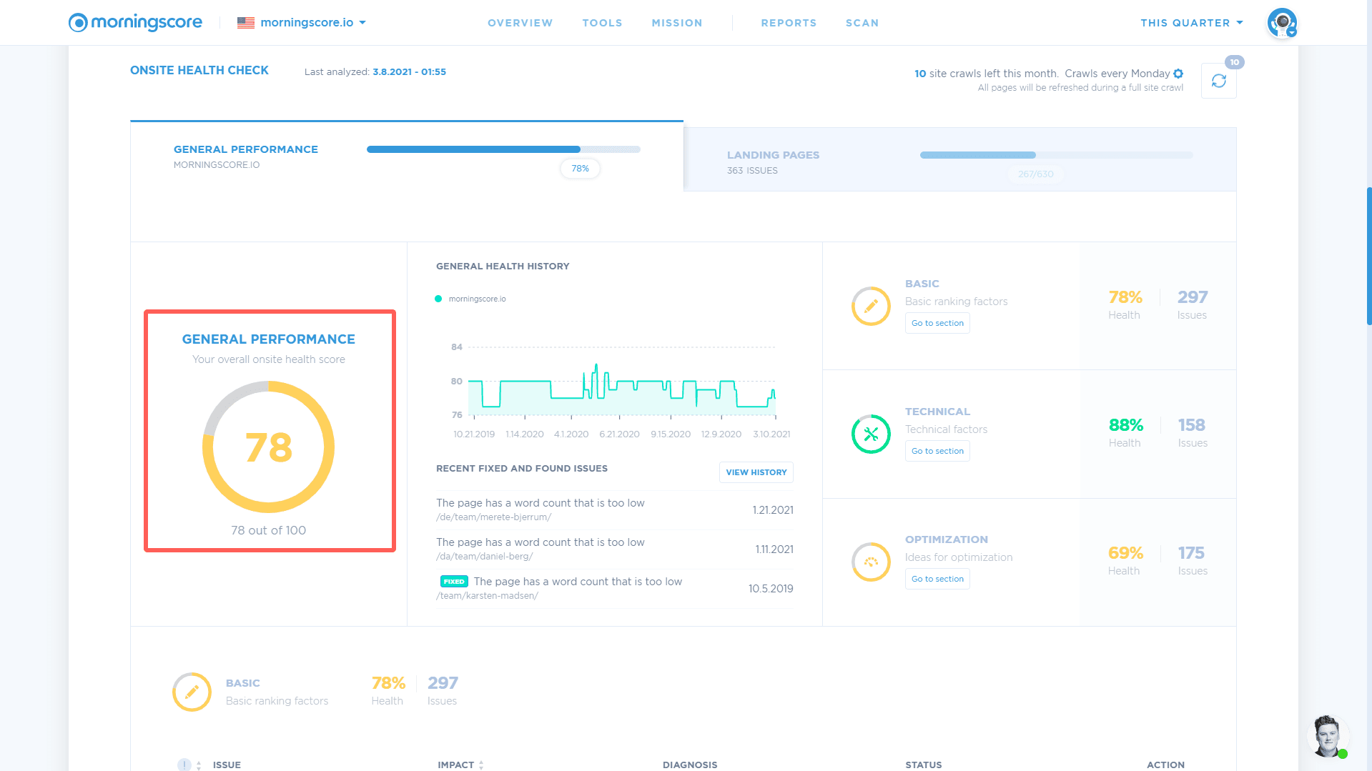Go to section for Optimization ideas
Screen dimensions: 1372x771
point(937,579)
